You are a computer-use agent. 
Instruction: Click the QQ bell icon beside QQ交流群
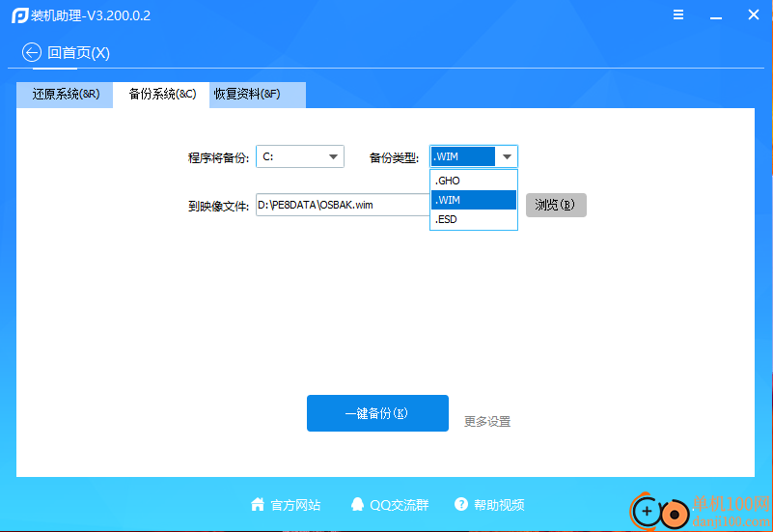click(357, 504)
